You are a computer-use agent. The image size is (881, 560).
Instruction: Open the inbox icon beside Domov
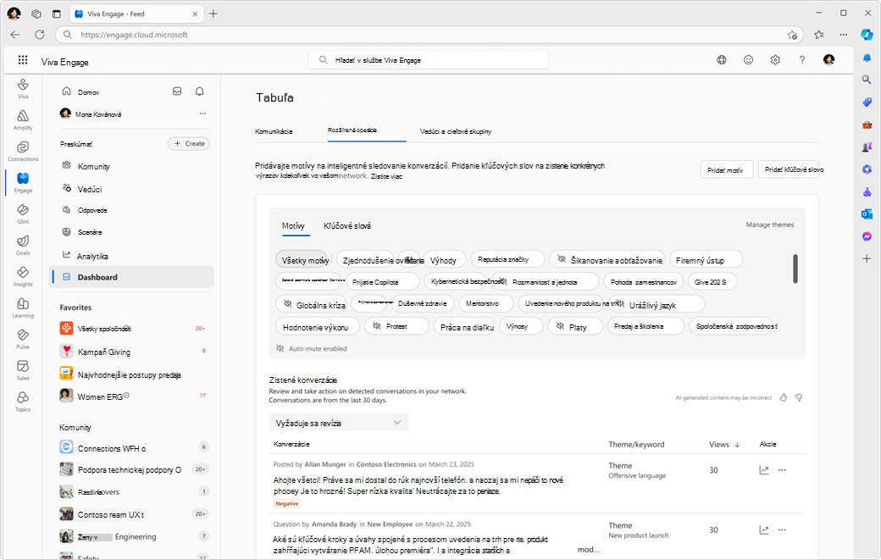click(x=177, y=91)
